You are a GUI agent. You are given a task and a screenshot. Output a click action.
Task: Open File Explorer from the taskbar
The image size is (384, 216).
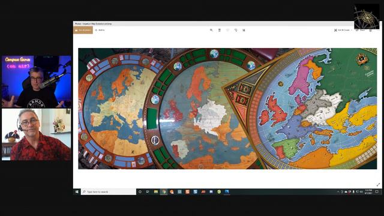tap(156, 192)
